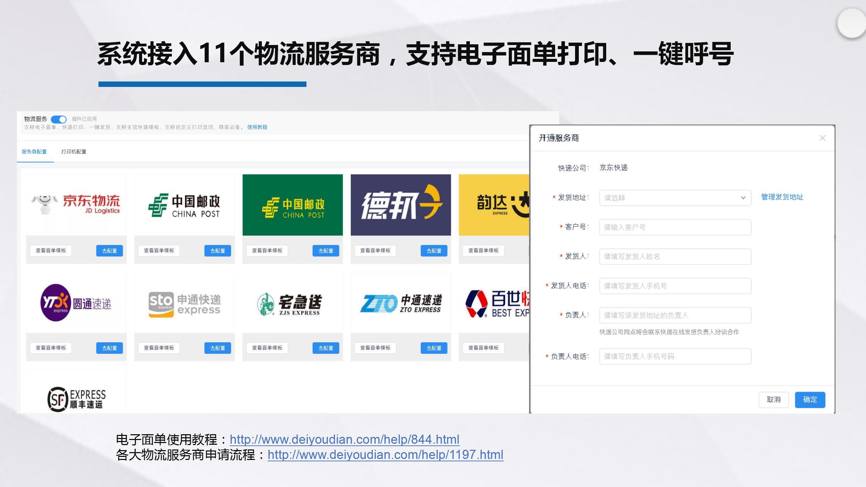The height and width of the screenshot is (487, 866).
Task: View 查看面单模板 for 宅急送
Action: tap(267, 348)
